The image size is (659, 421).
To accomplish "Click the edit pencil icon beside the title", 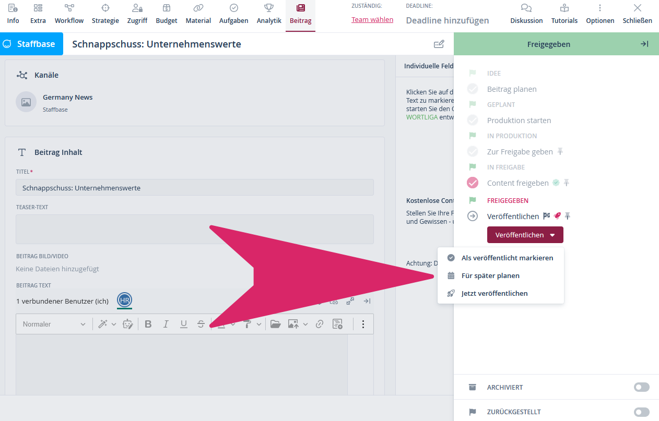I will click(x=439, y=44).
